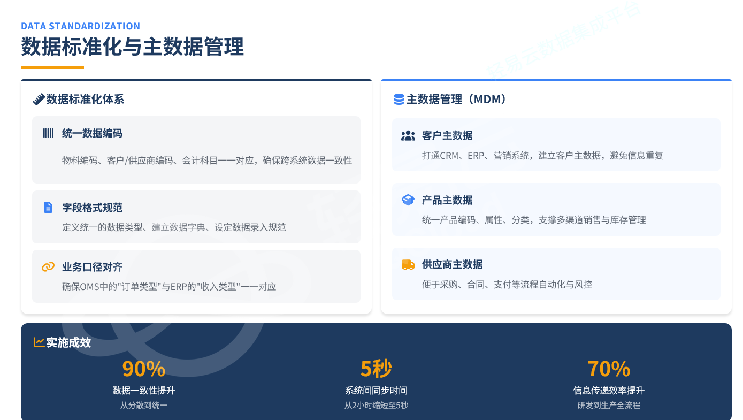Click the barcode icon next to 统一数据编码

48,133
